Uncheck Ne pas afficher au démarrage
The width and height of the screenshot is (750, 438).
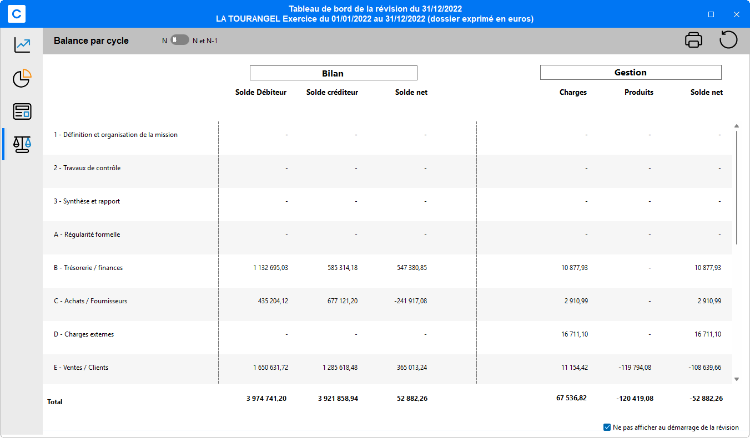[607, 427]
